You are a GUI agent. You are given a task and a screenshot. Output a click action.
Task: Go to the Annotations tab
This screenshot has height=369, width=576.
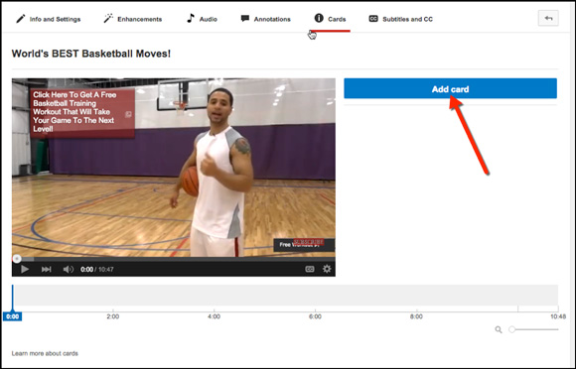(265, 19)
